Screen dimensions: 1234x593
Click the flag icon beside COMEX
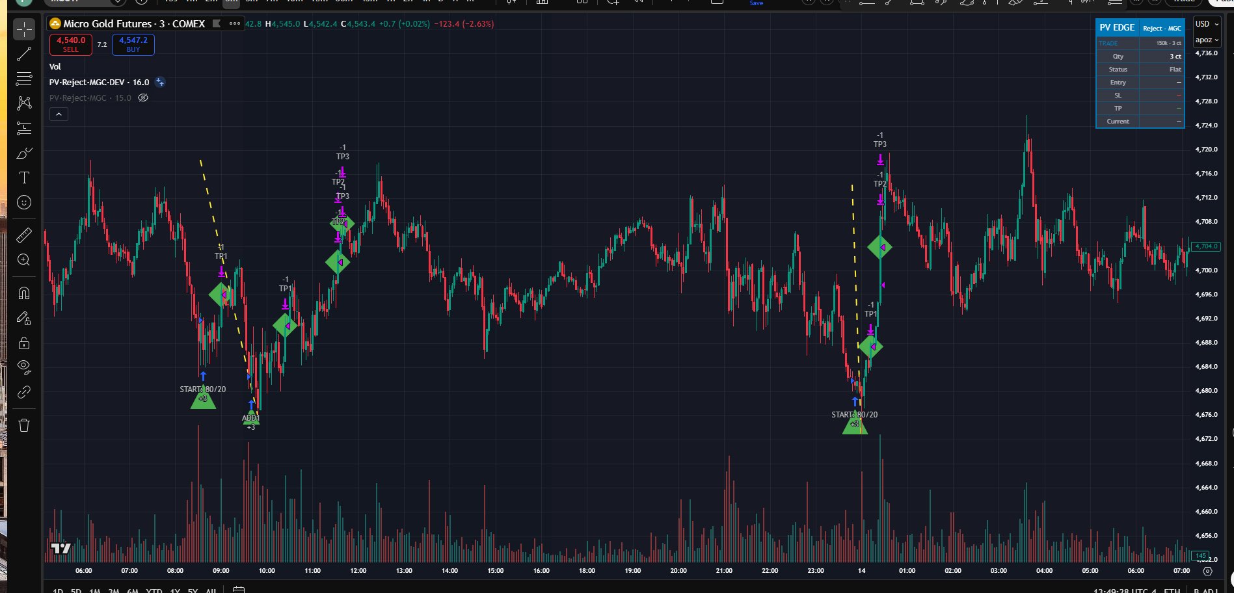click(x=217, y=23)
